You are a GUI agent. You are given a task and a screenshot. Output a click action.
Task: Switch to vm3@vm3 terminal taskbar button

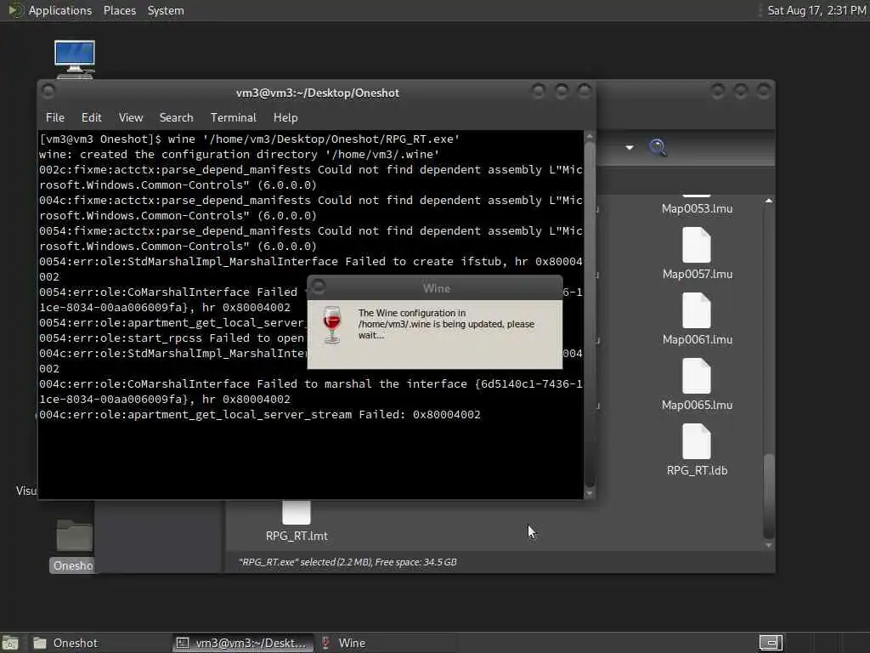pyautogui.click(x=243, y=643)
